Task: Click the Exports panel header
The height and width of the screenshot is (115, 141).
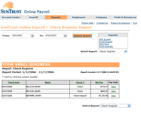Action: pos(113,35)
